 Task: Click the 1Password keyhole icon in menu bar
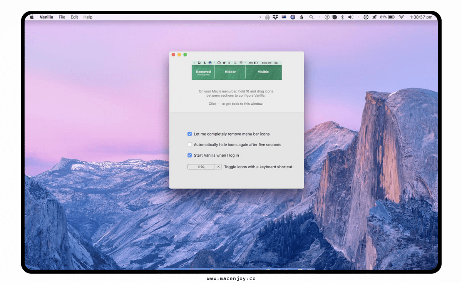pyautogui.click(x=366, y=17)
